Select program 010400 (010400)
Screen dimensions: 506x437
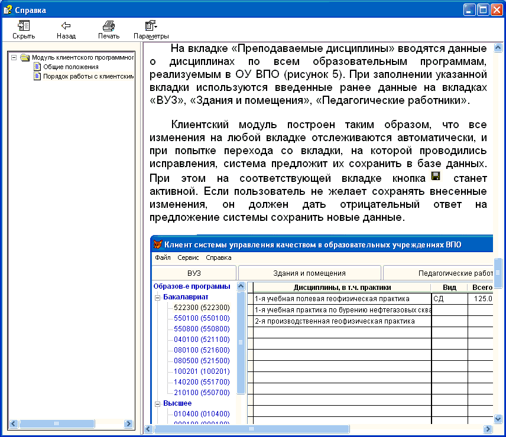[x=202, y=414]
